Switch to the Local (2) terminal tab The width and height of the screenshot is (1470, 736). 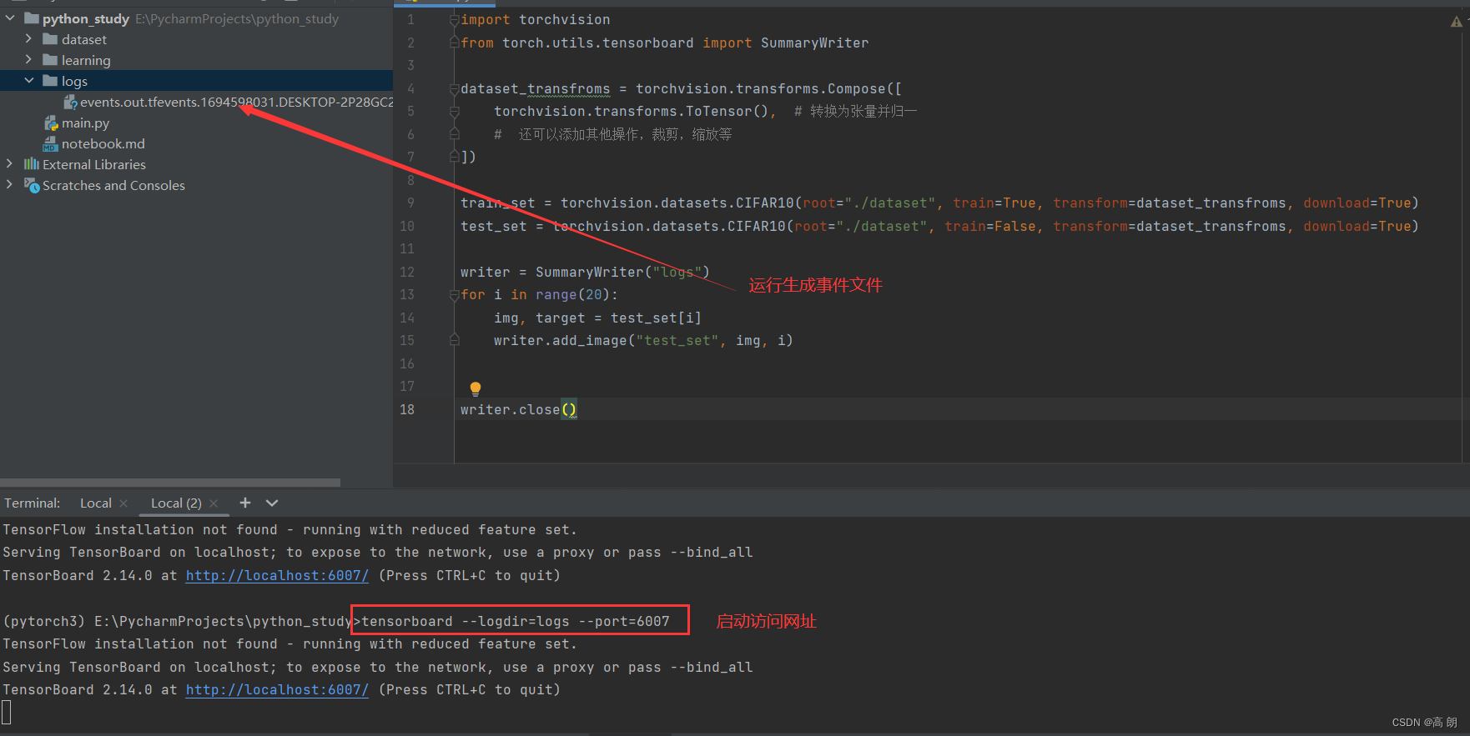[x=176, y=503]
